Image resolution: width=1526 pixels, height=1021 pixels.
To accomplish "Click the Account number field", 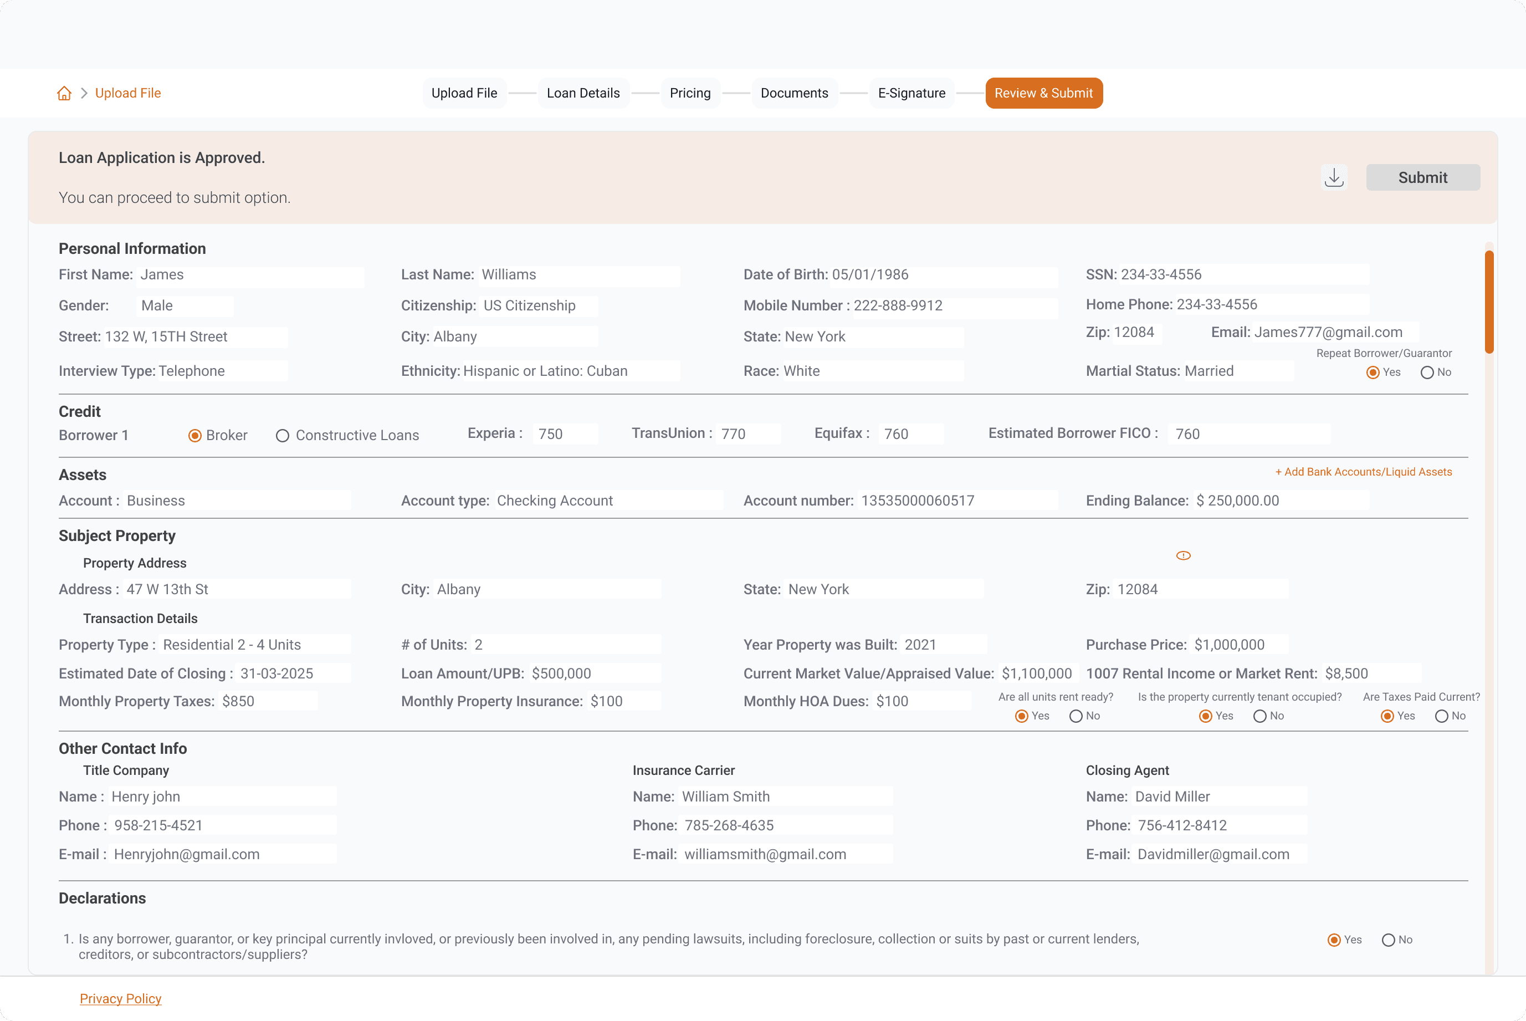I will (957, 501).
